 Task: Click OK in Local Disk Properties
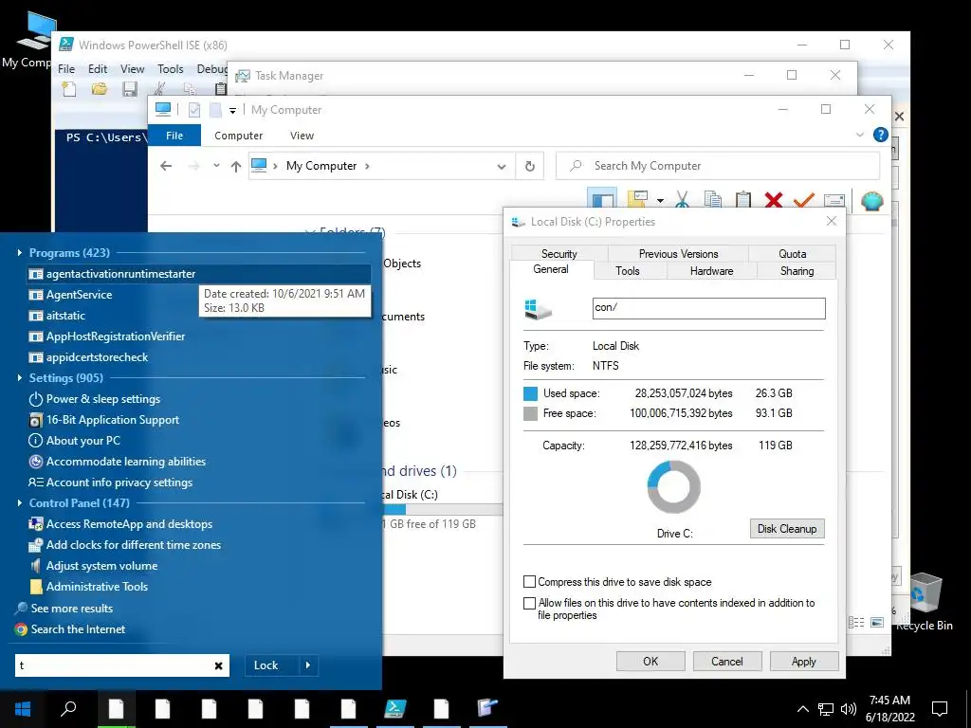point(650,661)
